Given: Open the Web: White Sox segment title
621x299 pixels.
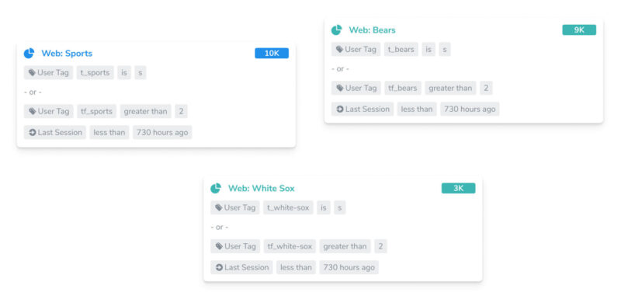Looking at the screenshot, I should coord(262,188).
